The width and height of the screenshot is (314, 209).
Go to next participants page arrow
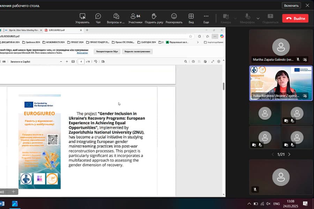coord(289,154)
